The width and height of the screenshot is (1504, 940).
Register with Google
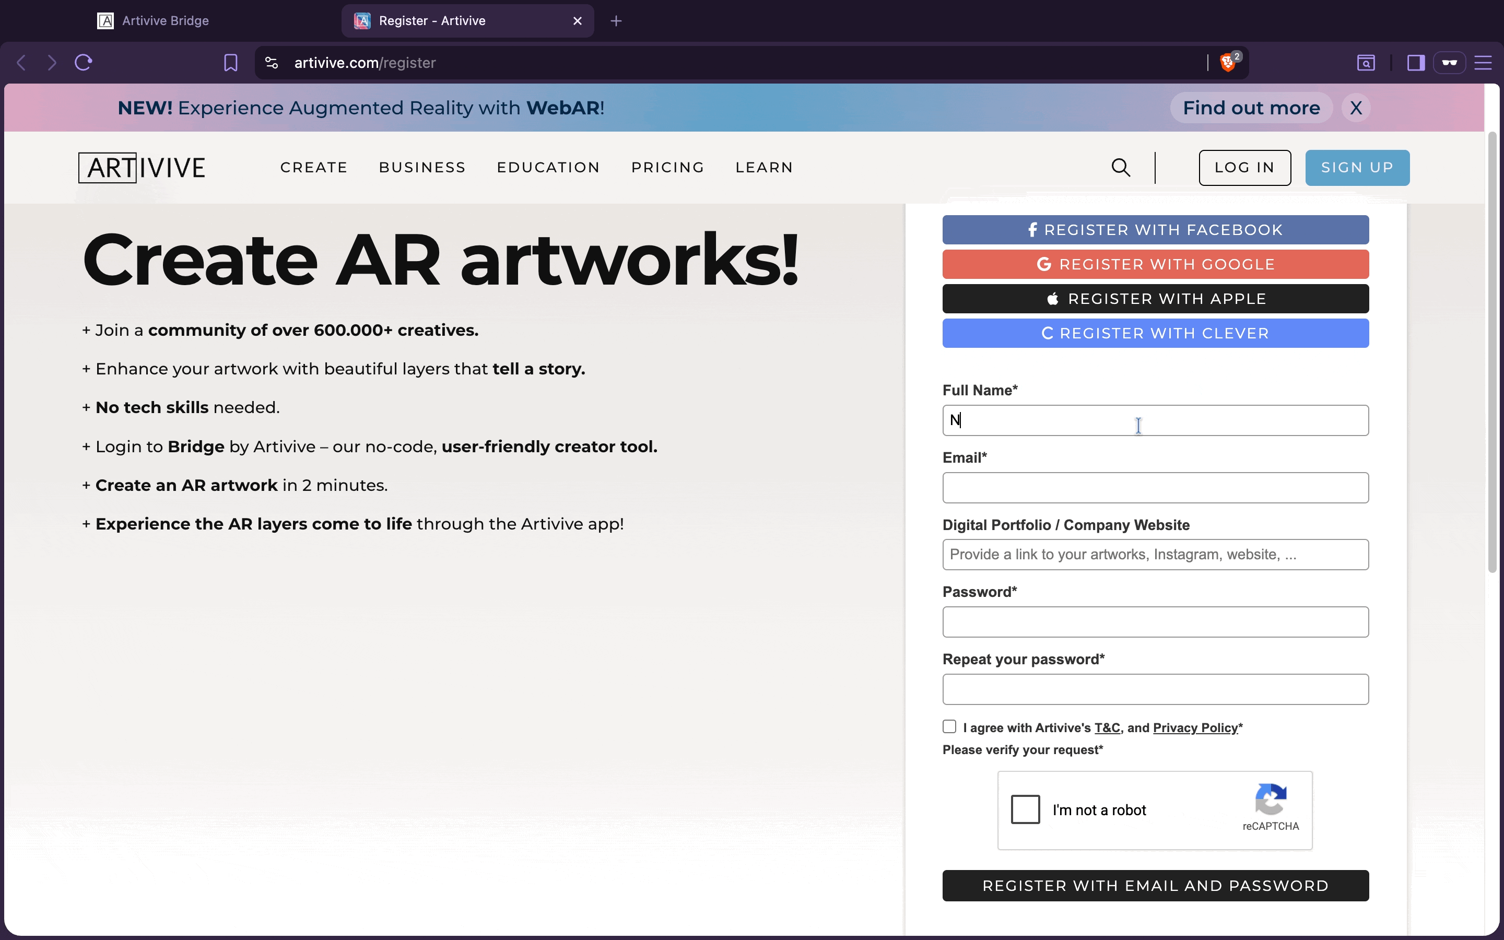tap(1155, 264)
